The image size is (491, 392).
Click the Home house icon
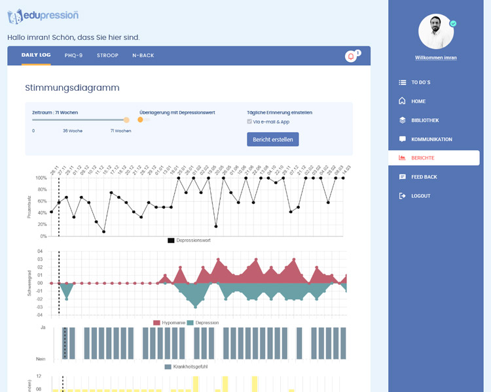(402, 101)
